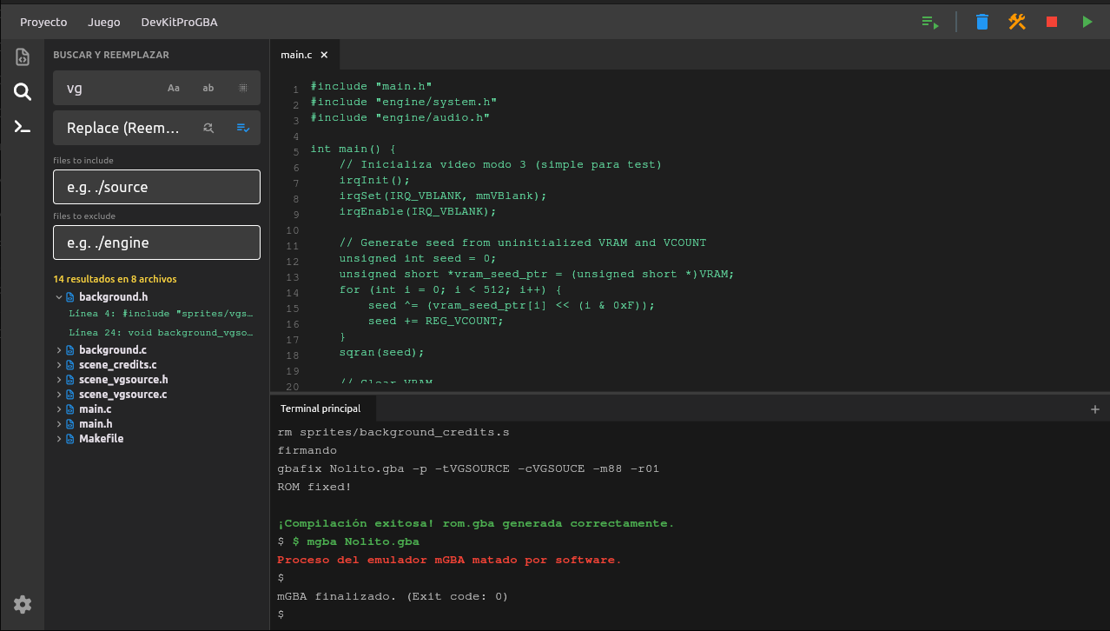
Task: Click background.h file icon in results
Action: pos(71,297)
